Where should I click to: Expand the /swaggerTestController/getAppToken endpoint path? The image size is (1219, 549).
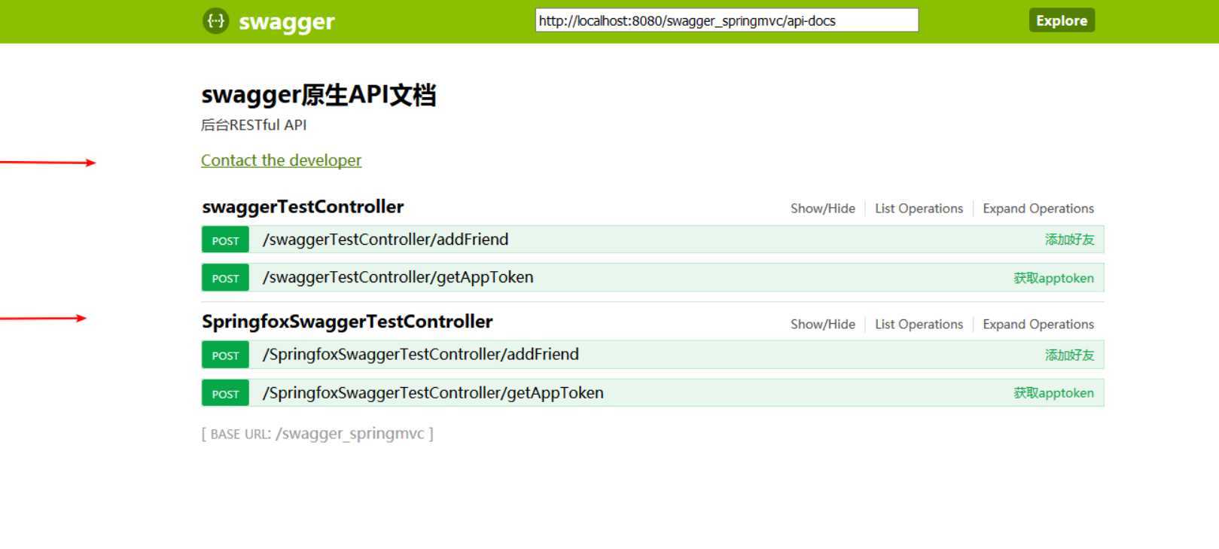[398, 277]
